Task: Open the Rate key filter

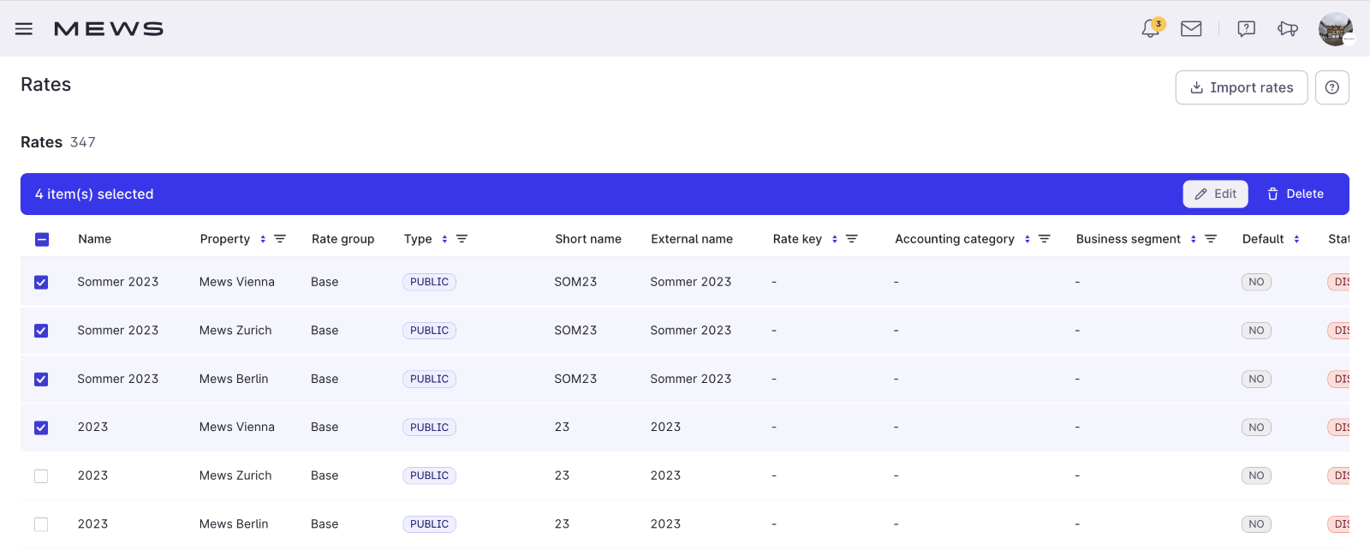Action: click(852, 239)
